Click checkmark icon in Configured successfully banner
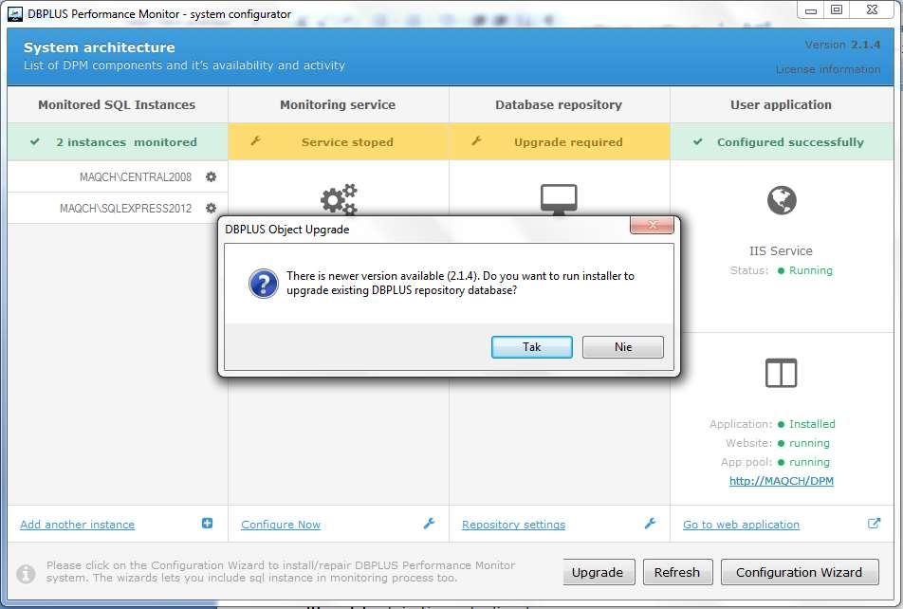The width and height of the screenshot is (903, 609). pyautogui.click(x=698, y=141)
